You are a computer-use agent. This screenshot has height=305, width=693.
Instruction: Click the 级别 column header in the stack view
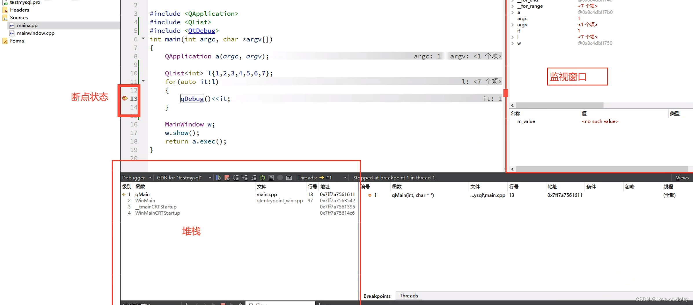(127, 187)
